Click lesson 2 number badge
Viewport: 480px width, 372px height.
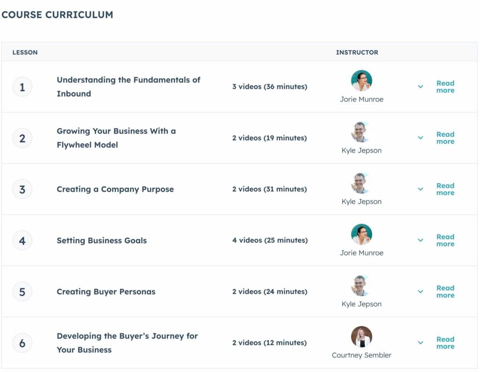pos(22,138)
